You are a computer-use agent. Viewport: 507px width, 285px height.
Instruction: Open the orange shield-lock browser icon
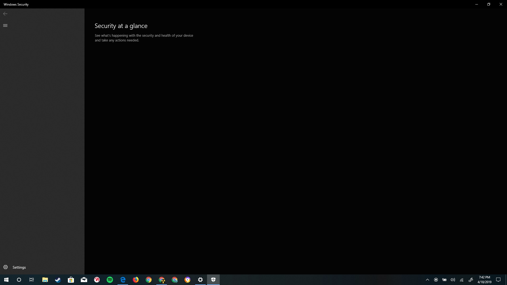click(187, 280)
